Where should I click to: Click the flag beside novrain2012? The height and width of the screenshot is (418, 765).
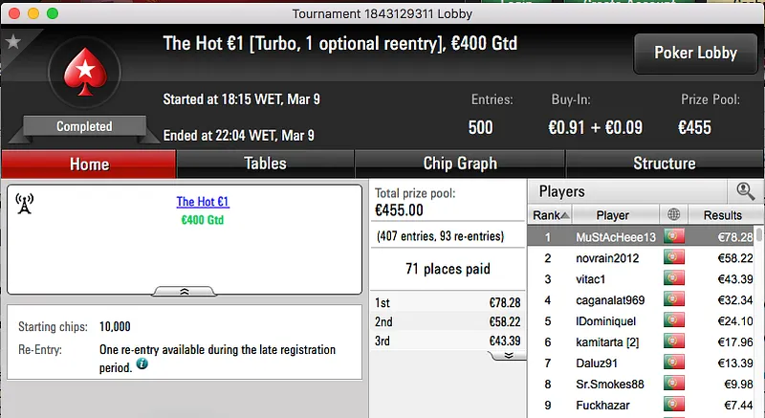click(x=673, y=258)
